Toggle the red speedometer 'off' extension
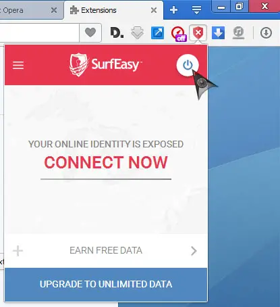Screen dimensions: 280x307 178,34
